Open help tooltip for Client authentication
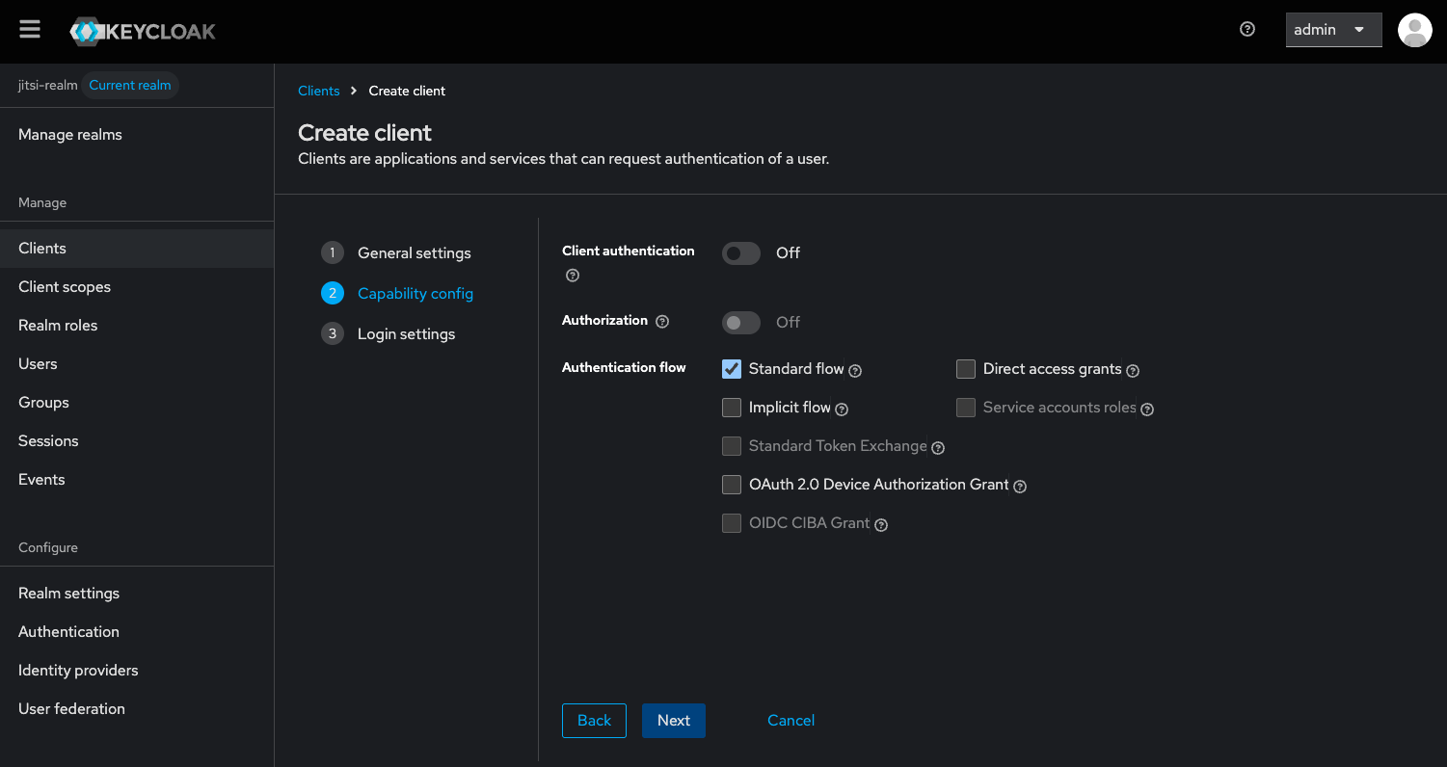 (572, 275)
